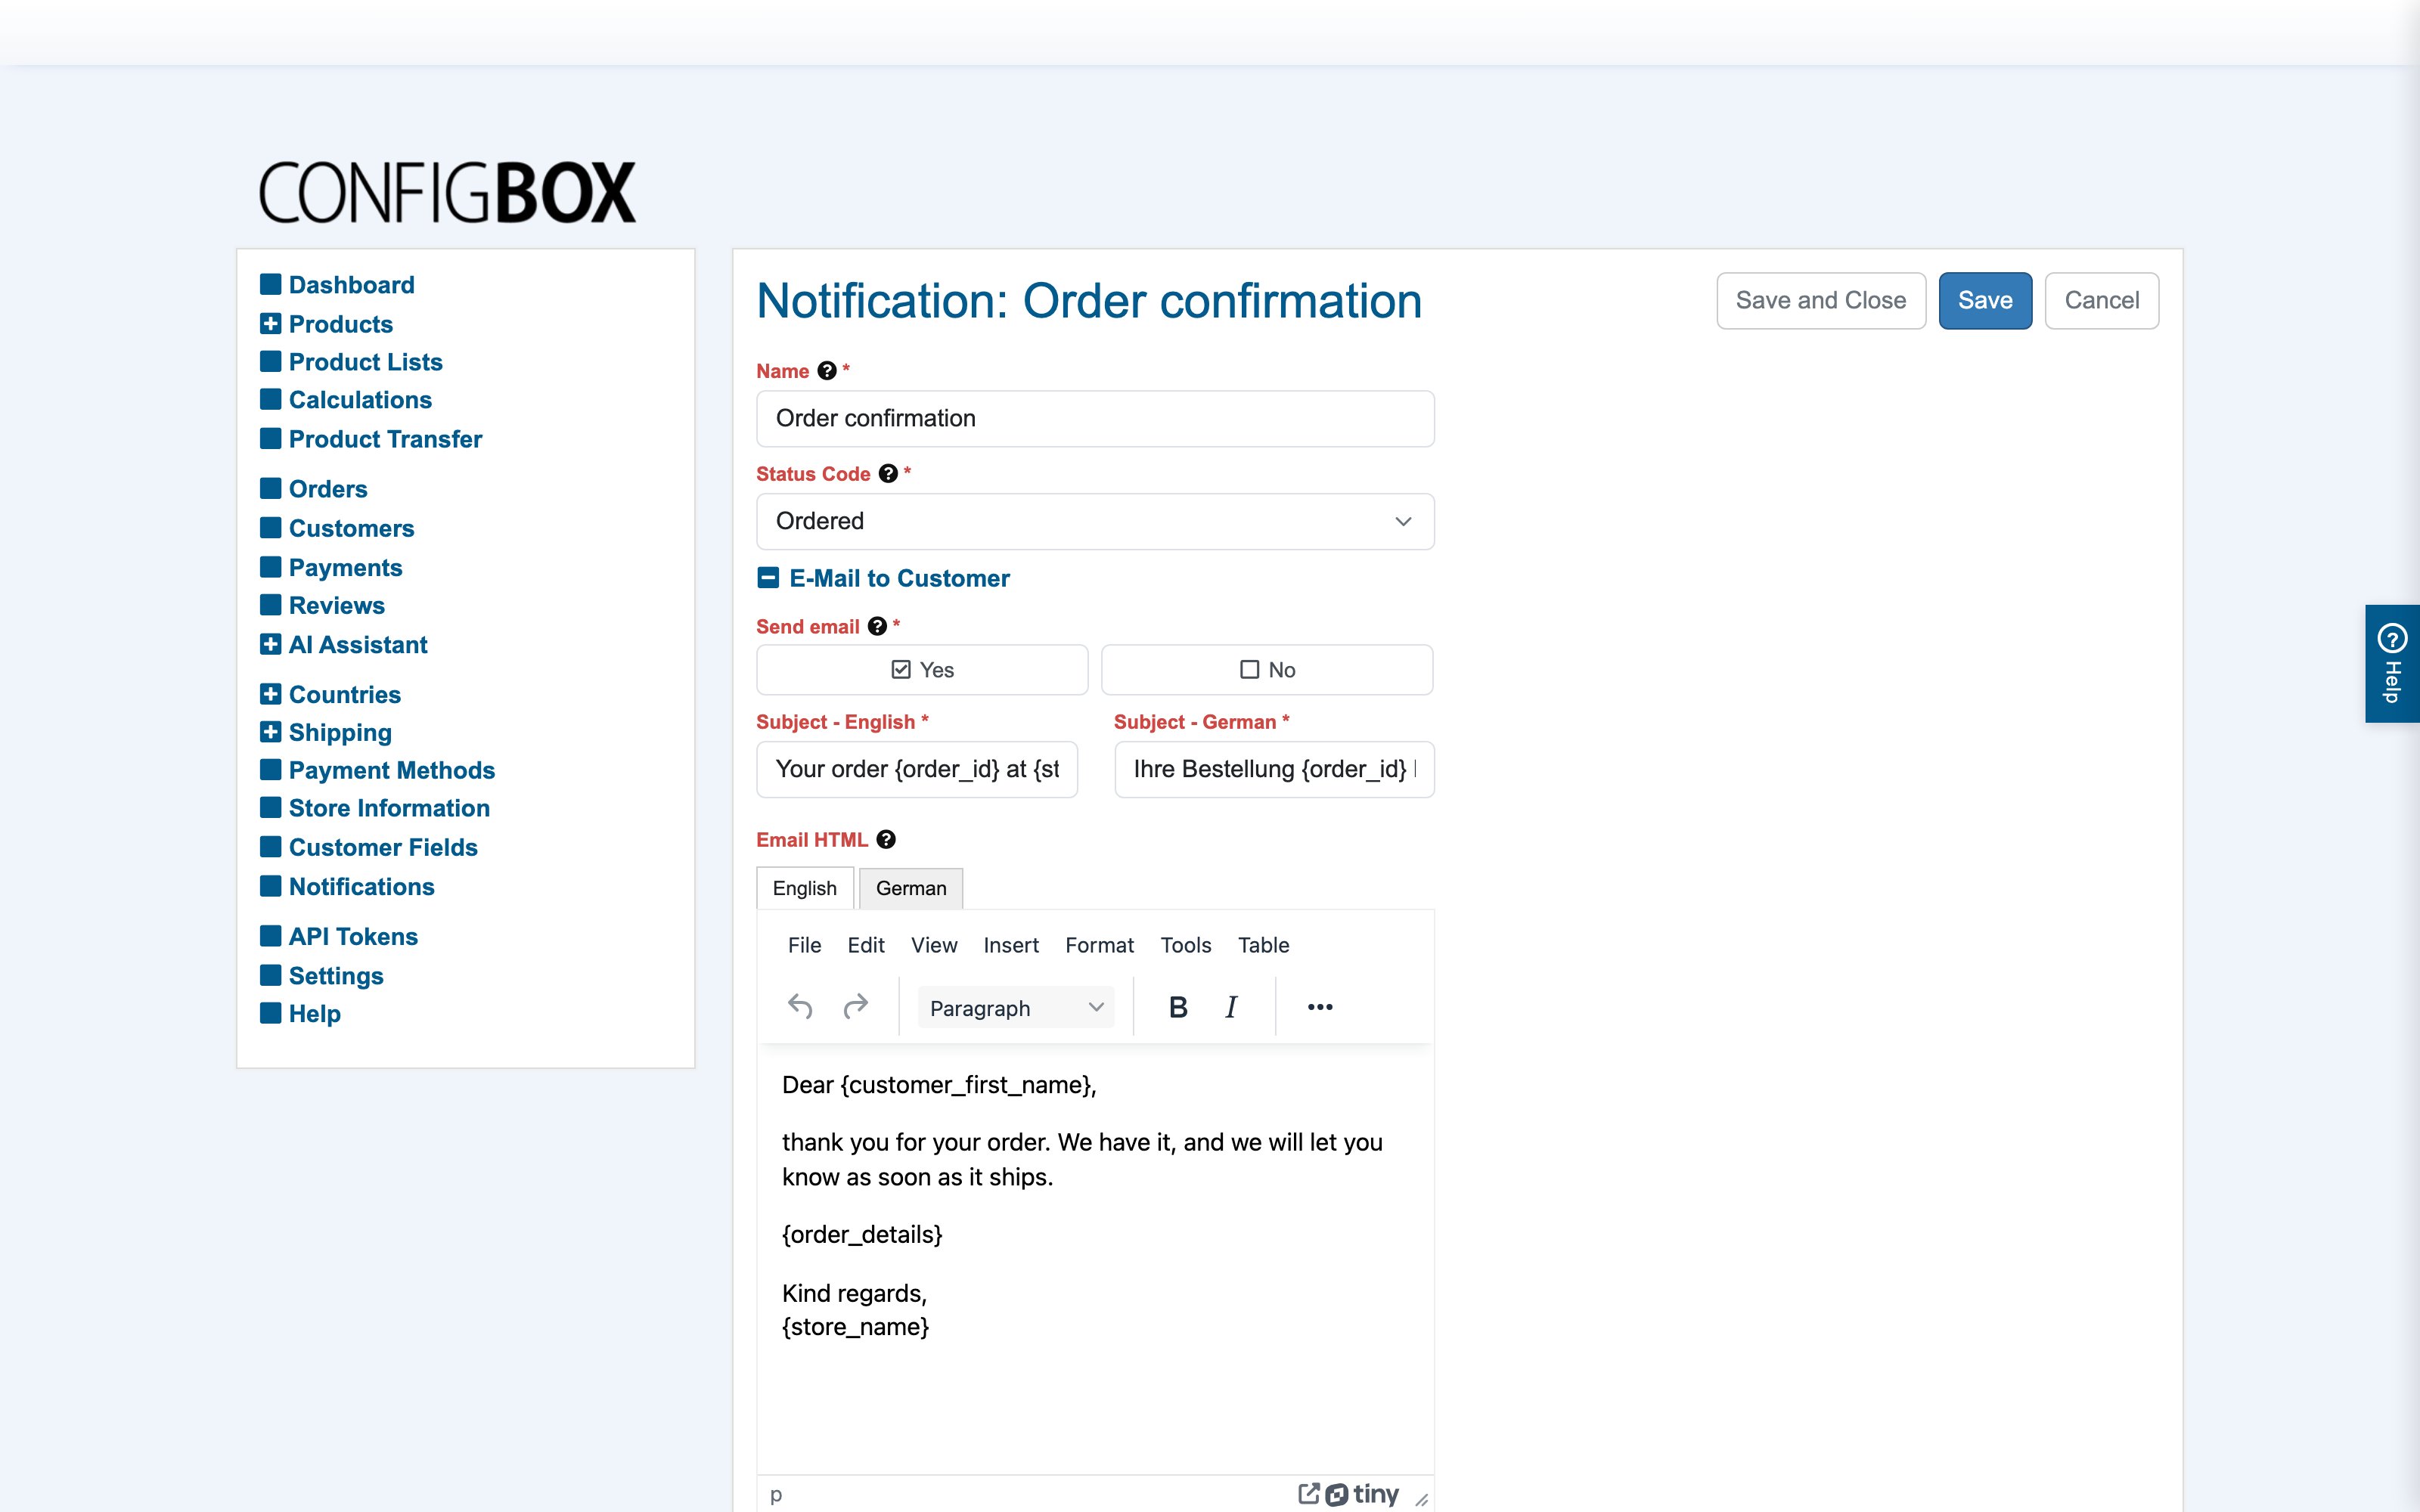Screen dimensions: 2420x1512
Task: Click the undo arrow in editor toolbar
Action: (x=800, y=1006)
